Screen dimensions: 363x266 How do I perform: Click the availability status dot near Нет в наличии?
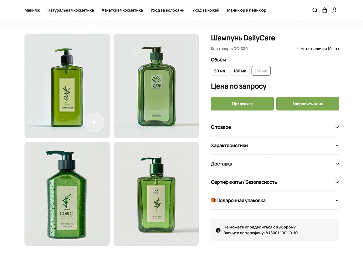[x=297, y=49]
